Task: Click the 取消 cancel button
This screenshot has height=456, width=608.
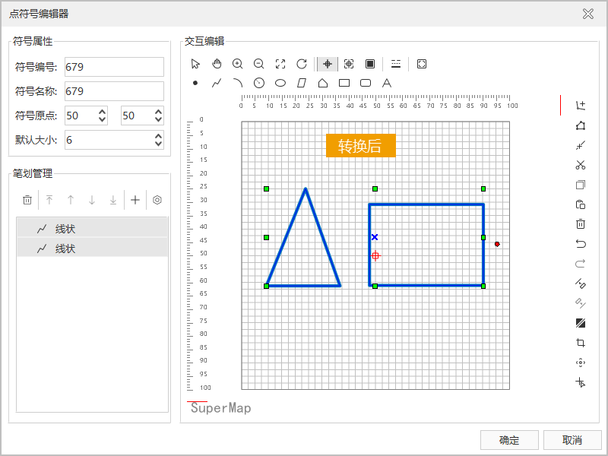Action: tap(572, 440)
